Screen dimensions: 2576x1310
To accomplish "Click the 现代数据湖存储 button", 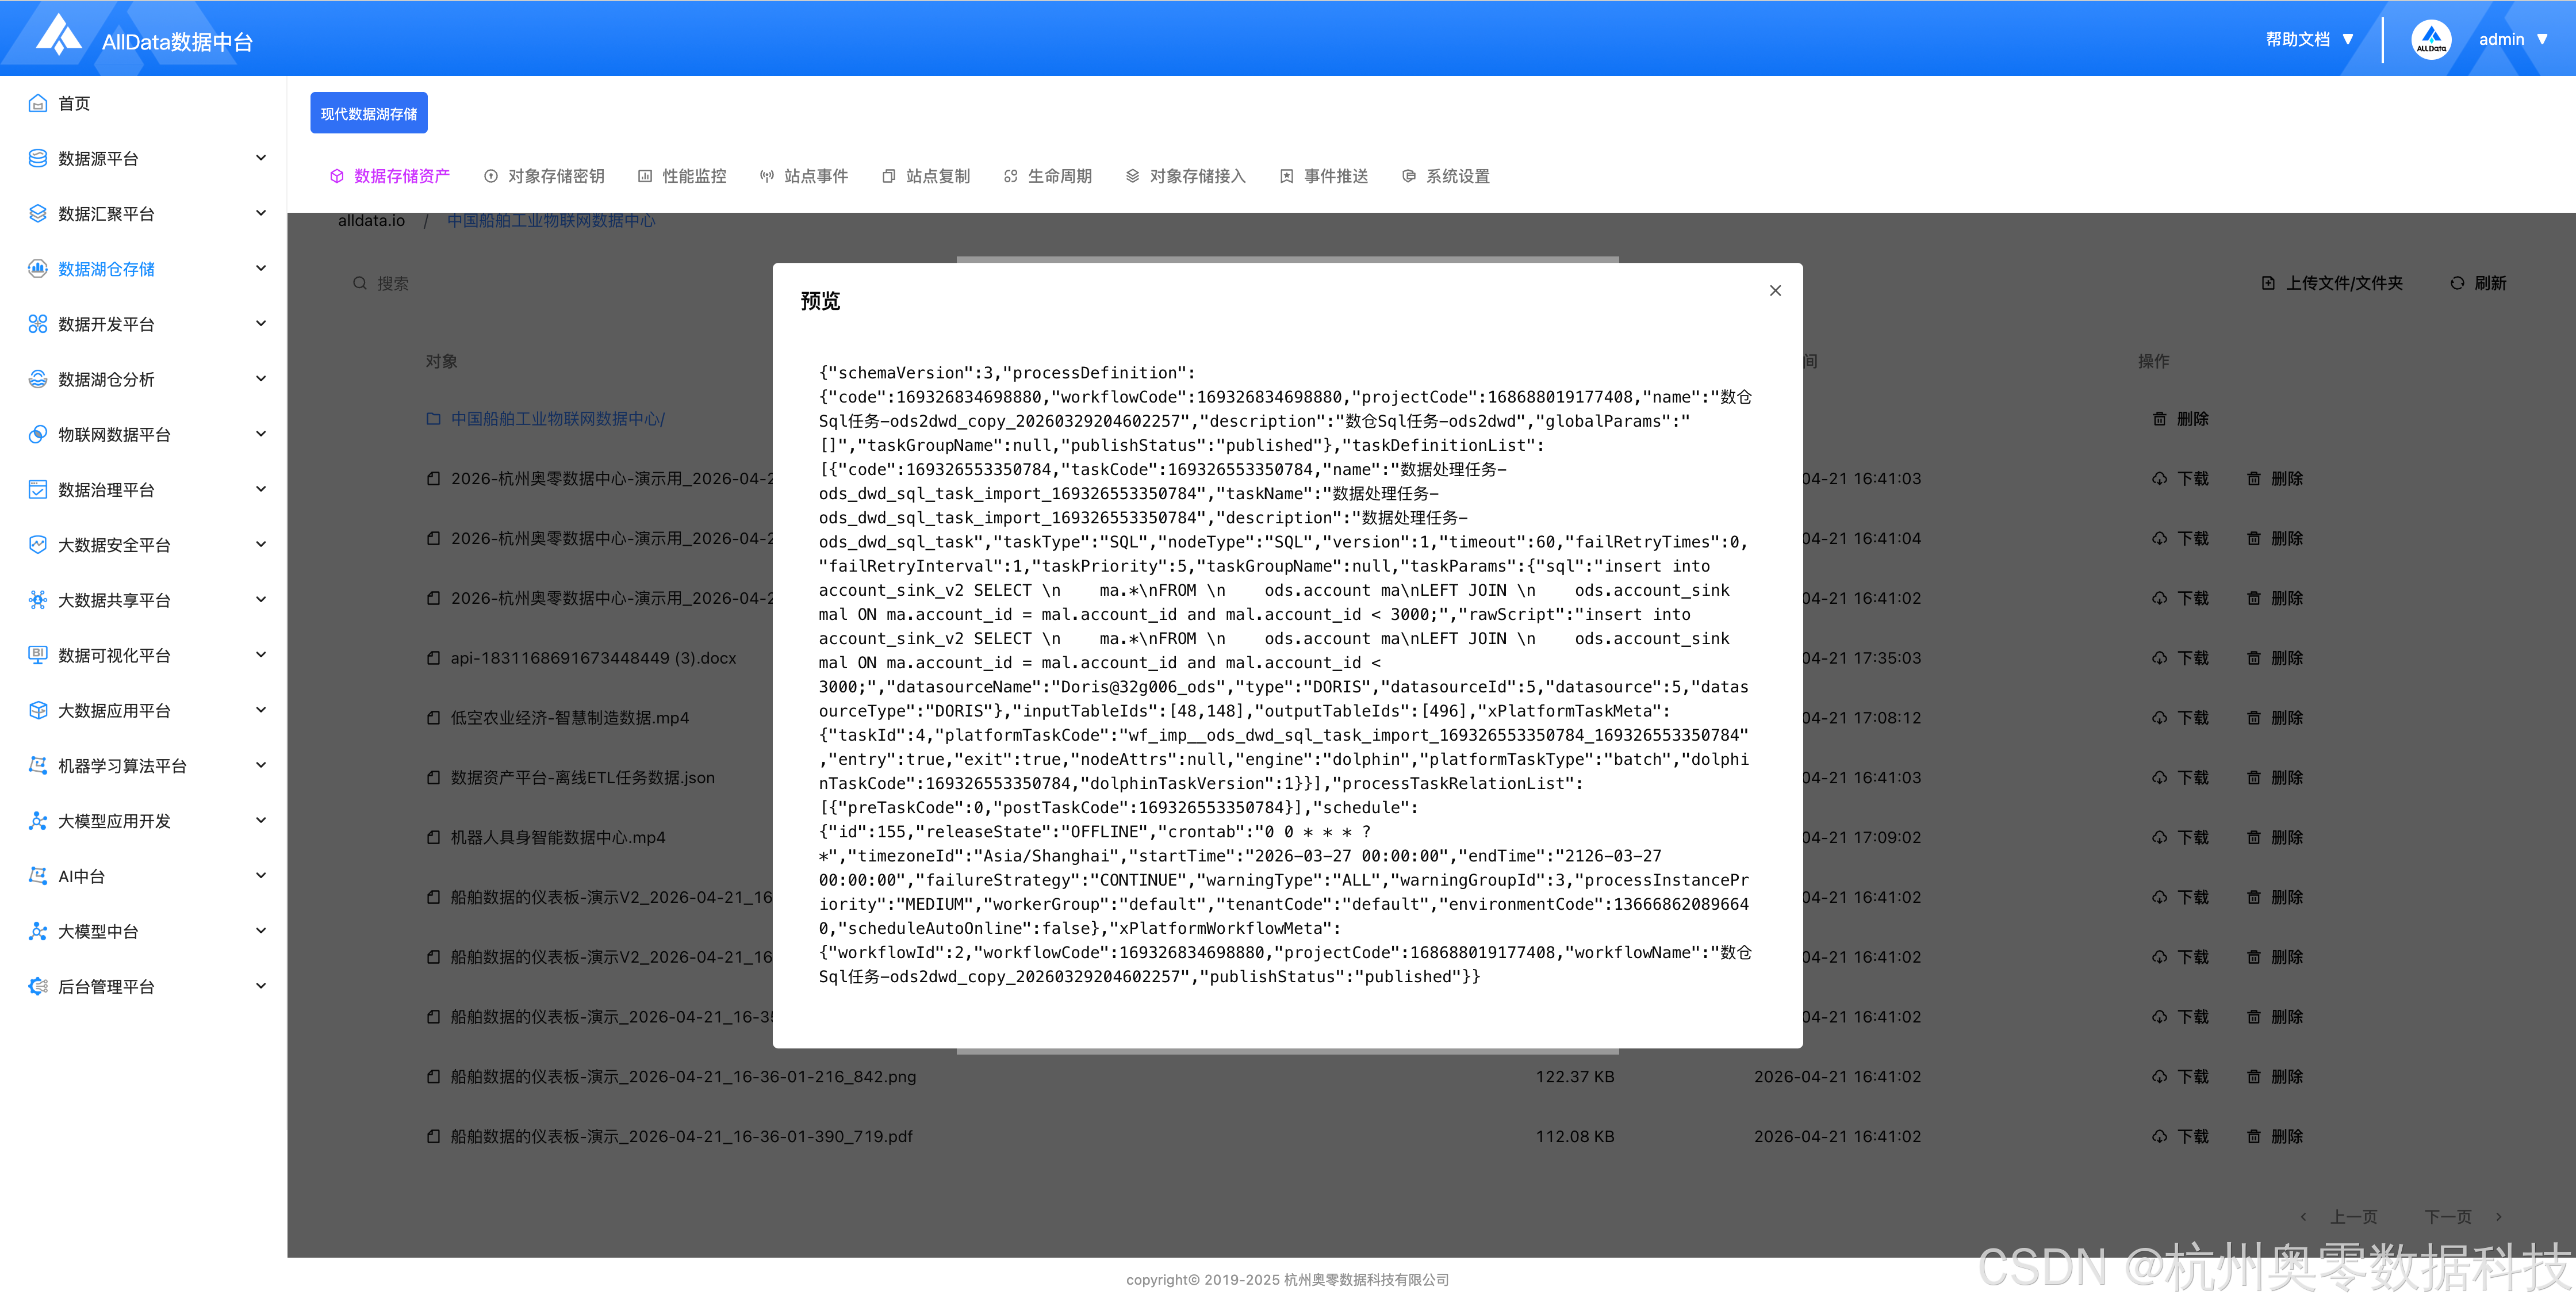I will click(368, 114).
